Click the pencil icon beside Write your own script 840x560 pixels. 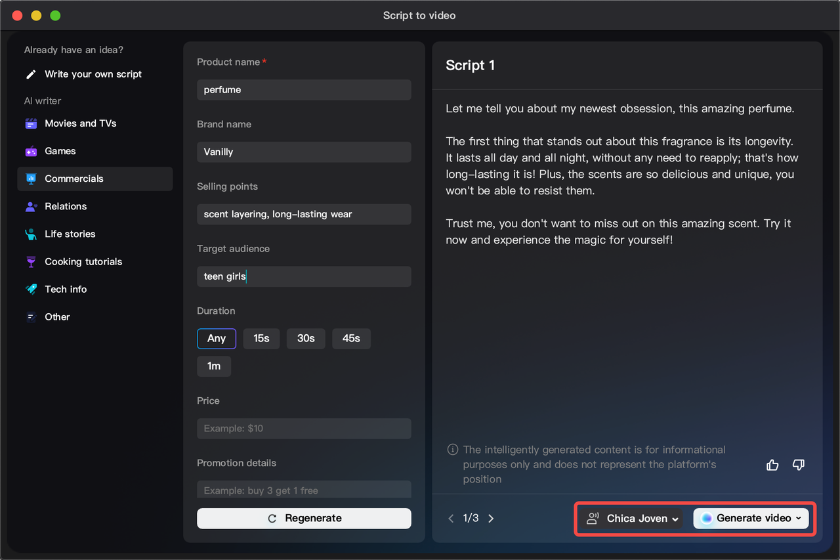coord(31,74)
